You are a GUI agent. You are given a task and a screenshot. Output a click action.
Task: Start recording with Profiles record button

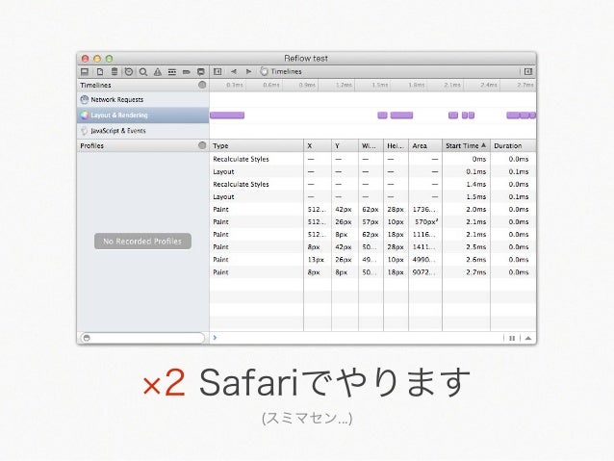coord(202,145)
